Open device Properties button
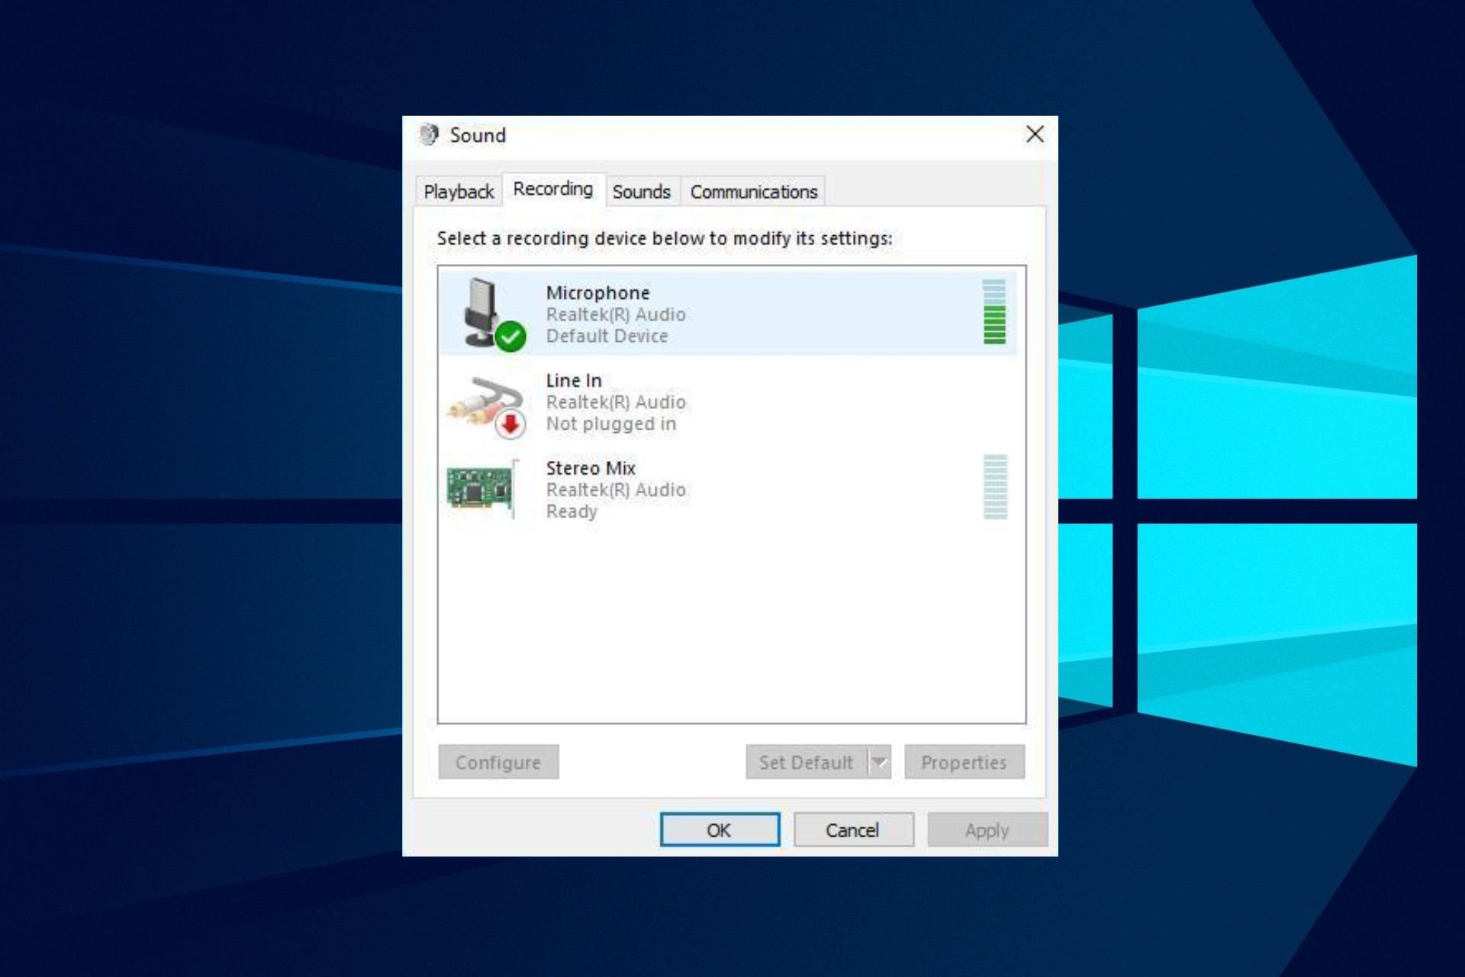The image size is (1465, 977). click(x=964, y=762)
